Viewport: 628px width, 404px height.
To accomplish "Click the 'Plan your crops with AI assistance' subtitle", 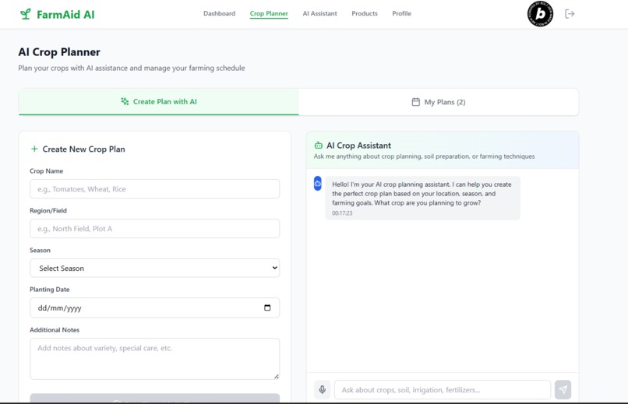I will coord(132,68).
